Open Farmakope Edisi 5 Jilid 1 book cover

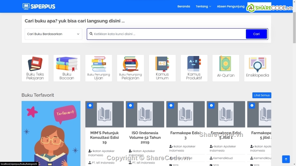pos(226,114)
